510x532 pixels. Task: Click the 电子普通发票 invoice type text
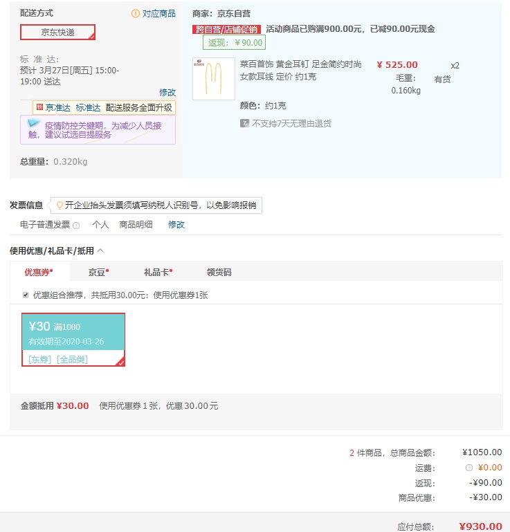45,225
